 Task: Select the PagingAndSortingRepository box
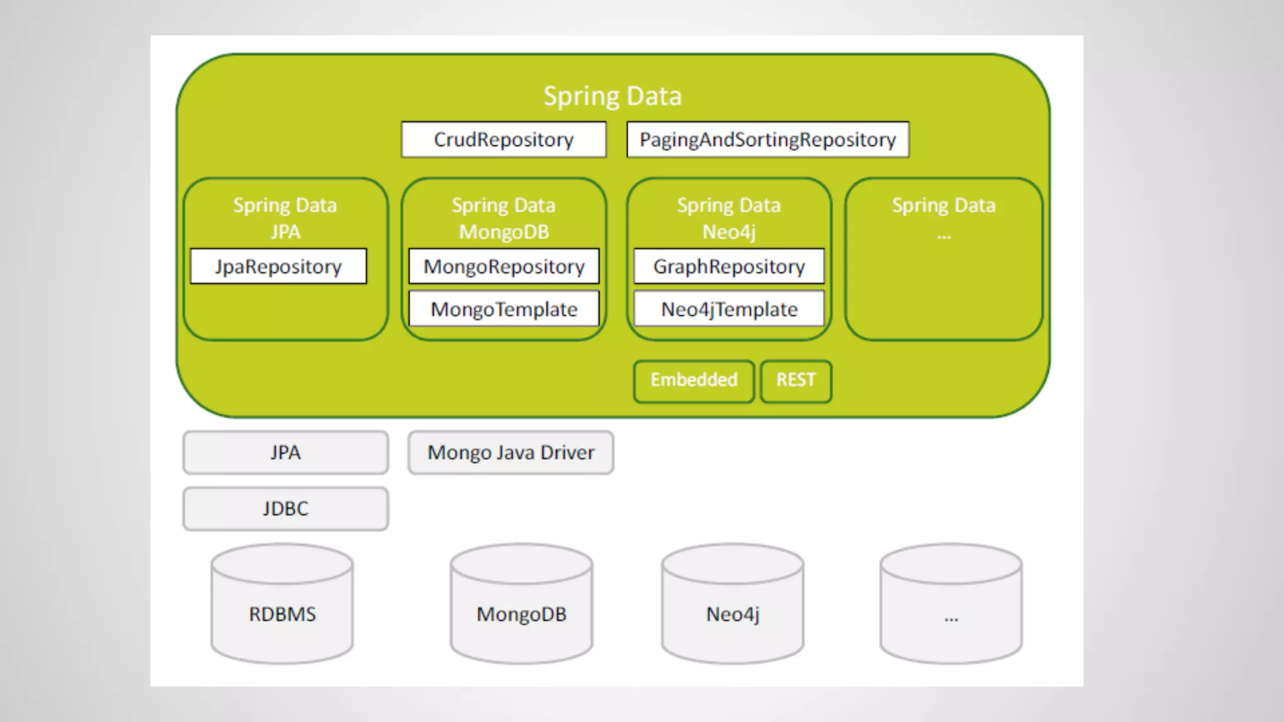pos(767,139)
